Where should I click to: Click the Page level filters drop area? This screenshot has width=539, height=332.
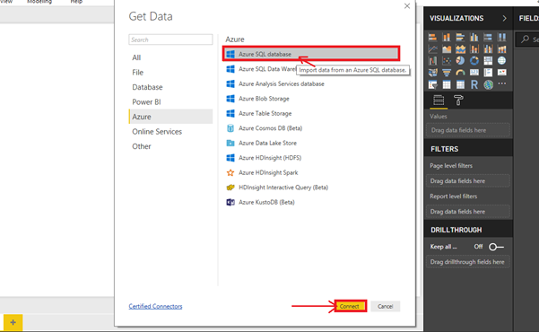tap(468, 180)
